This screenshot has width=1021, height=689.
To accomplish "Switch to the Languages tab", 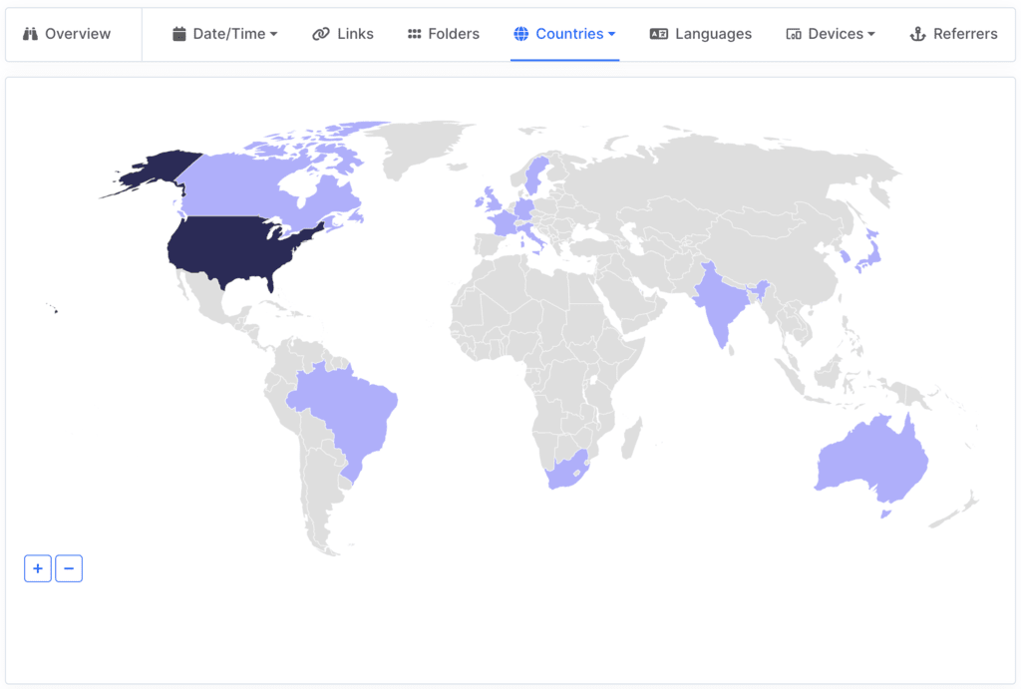I will click(713, 34).
